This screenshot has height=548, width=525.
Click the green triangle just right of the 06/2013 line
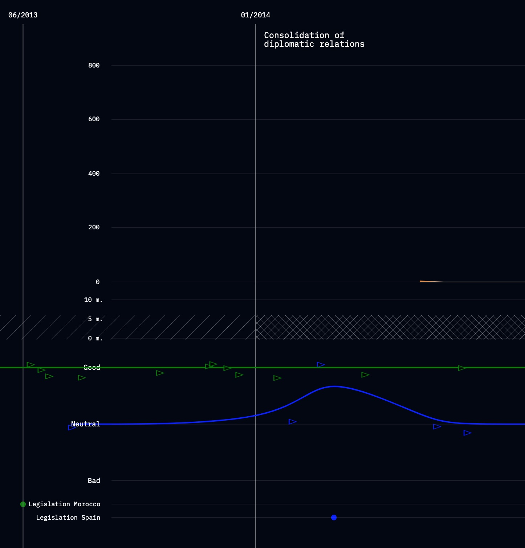[30, 364]
